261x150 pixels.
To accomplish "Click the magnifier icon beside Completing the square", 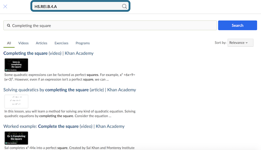I will pos(8,26).
